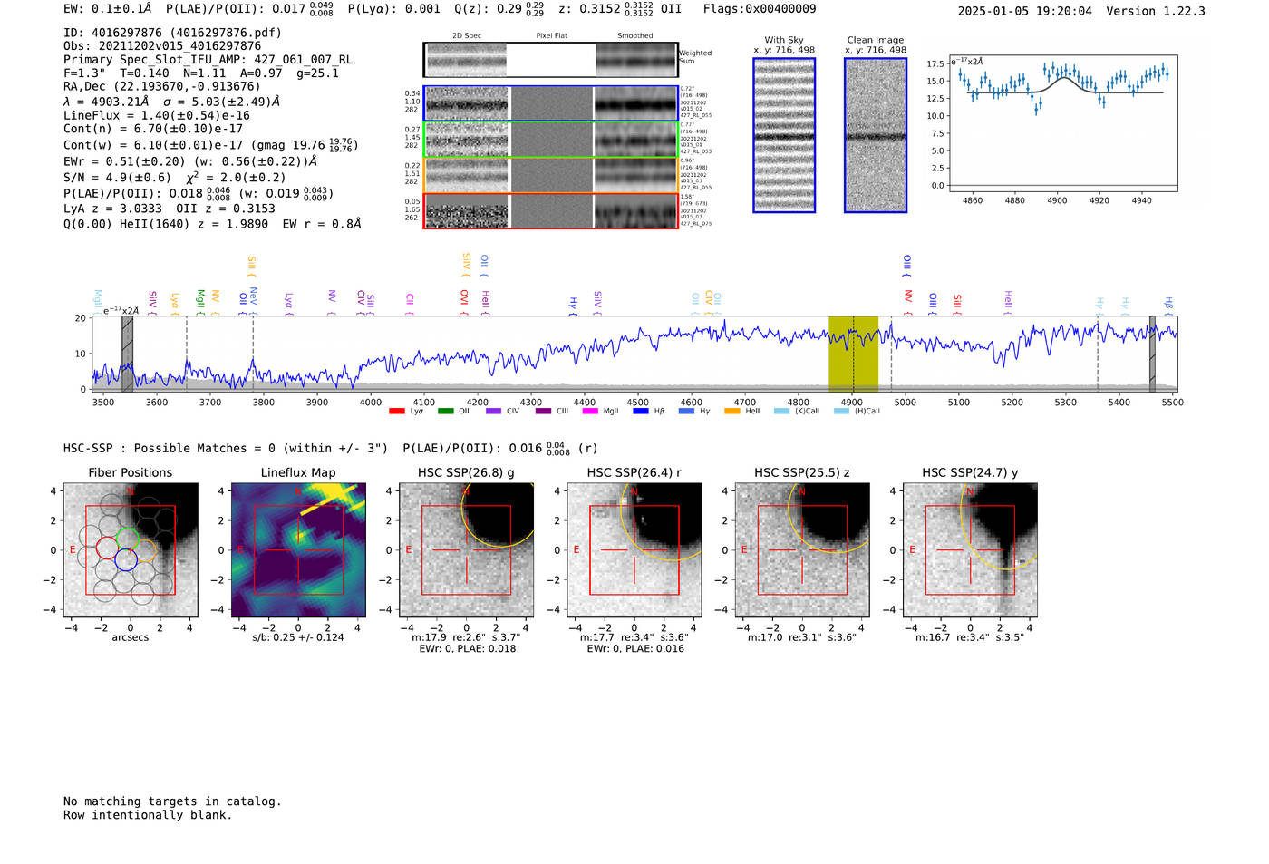Image resolution: width=1269 pixels, height=864 pixels.
Task: Click the hatched gray band near 5460
Action: point(1152,354)
